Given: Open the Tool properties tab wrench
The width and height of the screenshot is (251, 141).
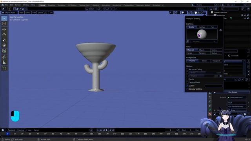Looking at the screenshot, I should pos(210,93).
